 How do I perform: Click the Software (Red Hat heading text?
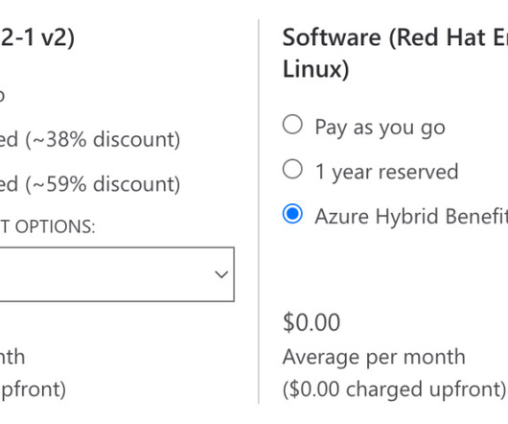(395, 37)
